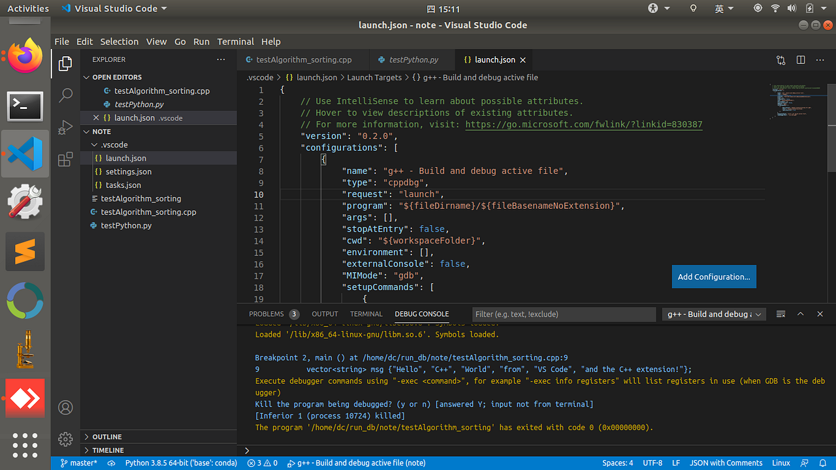Open the debug configuration dropdown 'g++ - Build and debug'
Viewport: 836px width, 470px height.
713,314
